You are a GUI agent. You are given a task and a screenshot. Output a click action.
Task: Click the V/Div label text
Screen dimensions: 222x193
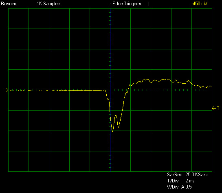point(173,187)
